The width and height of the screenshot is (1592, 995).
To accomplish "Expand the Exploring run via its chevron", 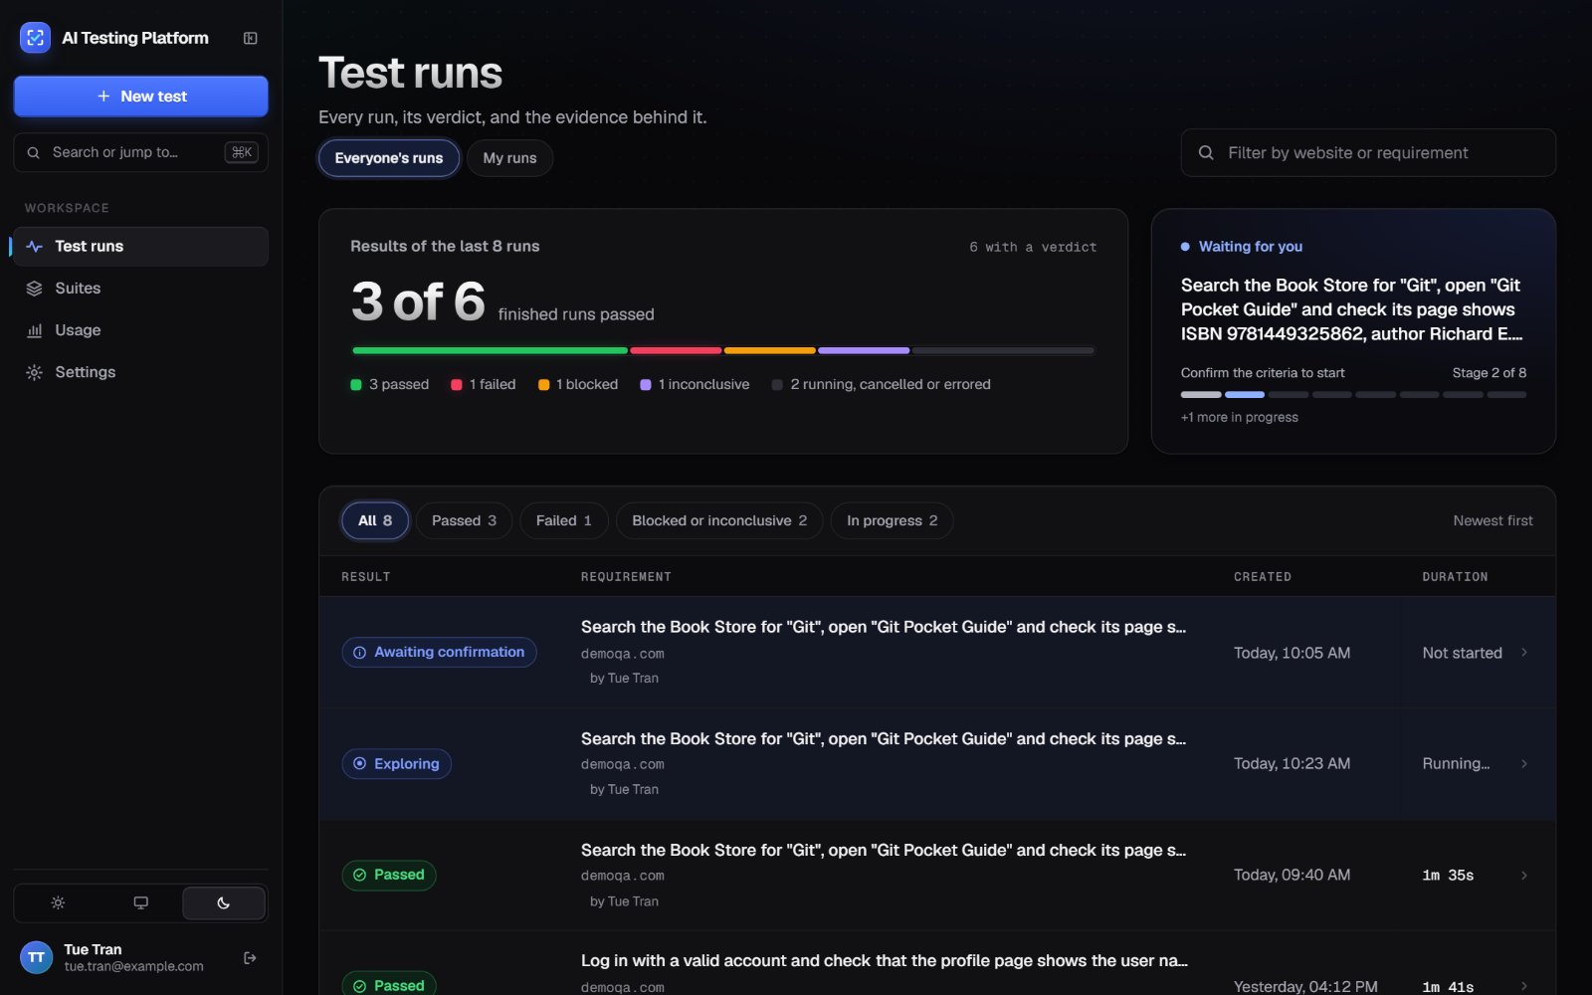I will [x=1524, y=764].
